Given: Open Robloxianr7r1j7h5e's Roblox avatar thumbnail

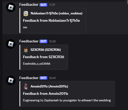Looking at the screenshot, I should coord(26,13).
